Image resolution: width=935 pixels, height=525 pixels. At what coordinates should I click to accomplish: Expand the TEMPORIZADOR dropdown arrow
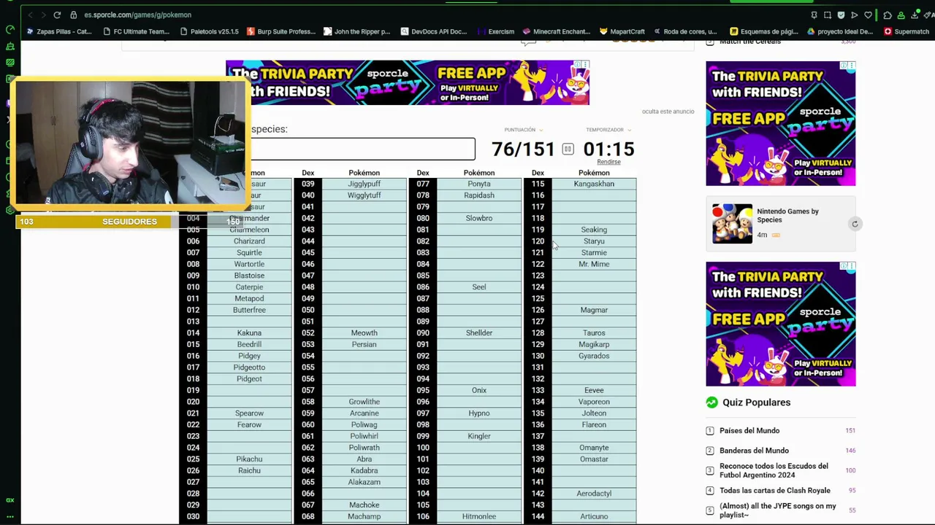629,130
